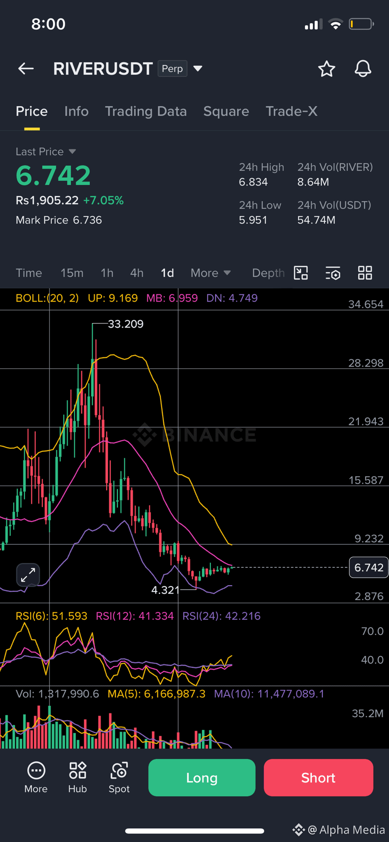389x842 pixels.
Task: Expand the More timeframes dropdown
Action: click(x=210, y=273)
